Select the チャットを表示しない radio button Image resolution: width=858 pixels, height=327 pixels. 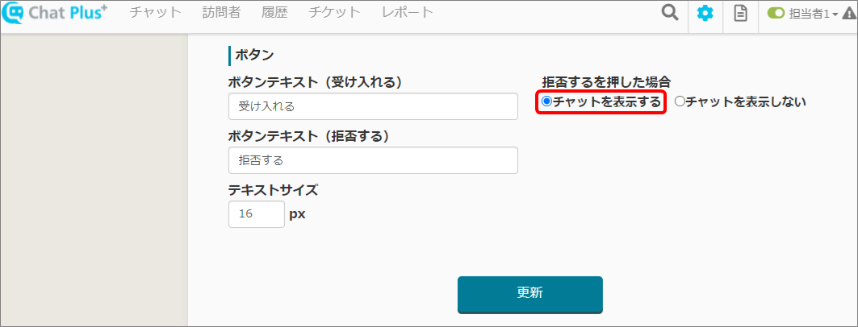pos(680,101)
